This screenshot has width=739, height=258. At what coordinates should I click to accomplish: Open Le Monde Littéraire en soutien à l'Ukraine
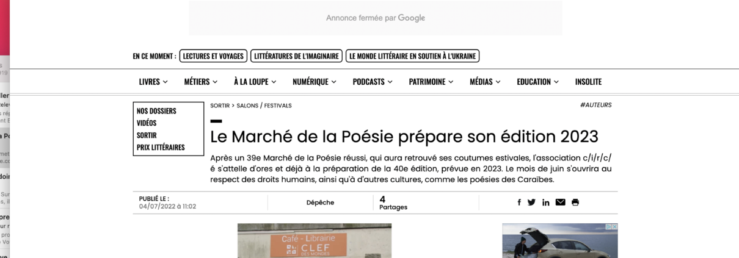click(412, 56)
